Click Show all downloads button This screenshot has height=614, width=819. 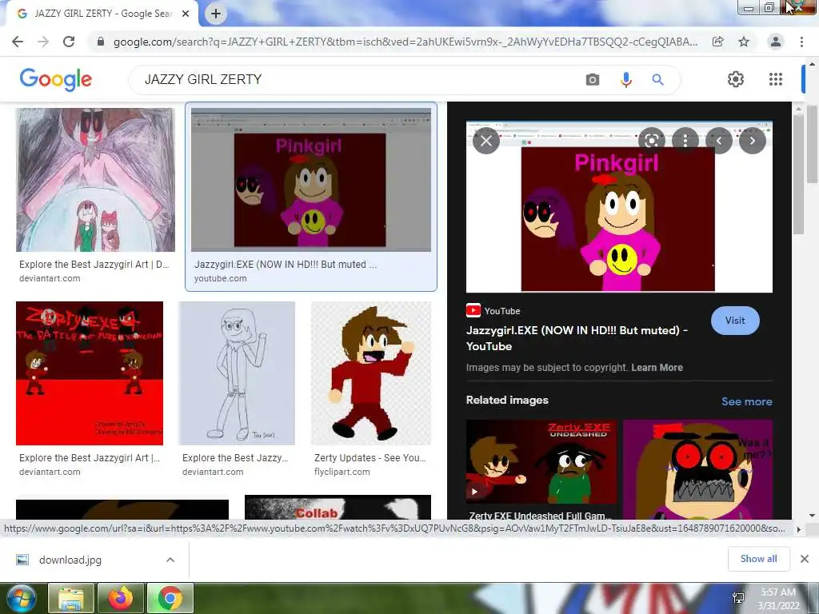[758, 559]
